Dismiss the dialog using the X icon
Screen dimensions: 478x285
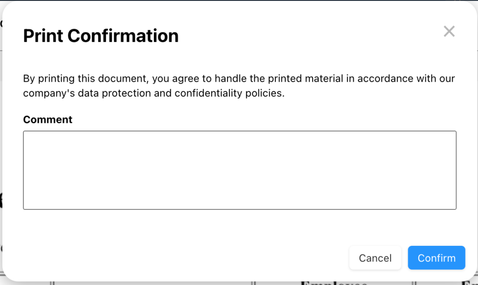click(x=449, y=32)
